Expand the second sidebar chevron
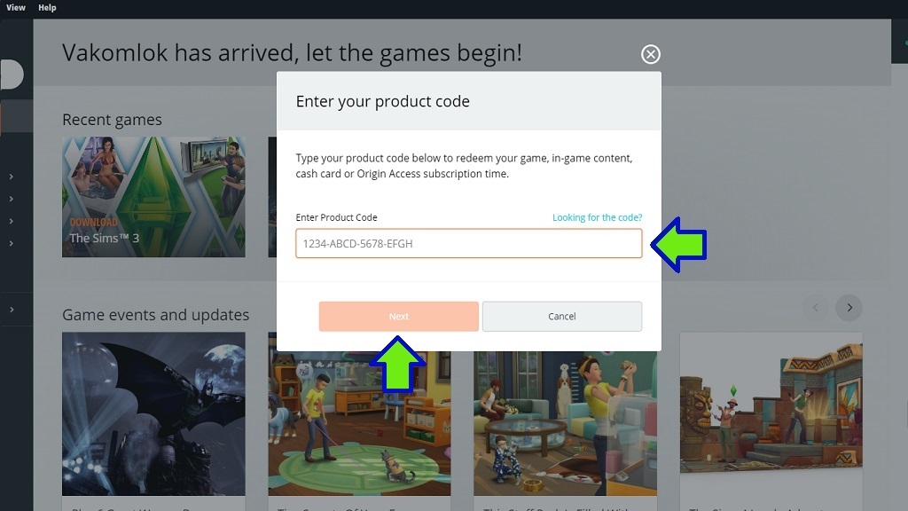Image resolution: width=908 pixels, height=511 pixels. (x=11, y=199)
